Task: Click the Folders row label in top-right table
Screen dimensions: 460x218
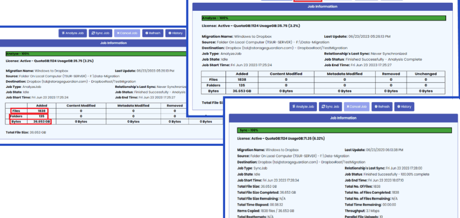Action: point(213,86)
